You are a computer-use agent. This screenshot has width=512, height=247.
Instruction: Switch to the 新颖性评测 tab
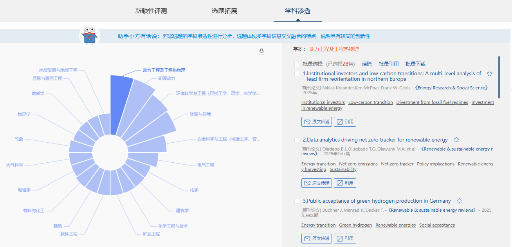point(151,11)
